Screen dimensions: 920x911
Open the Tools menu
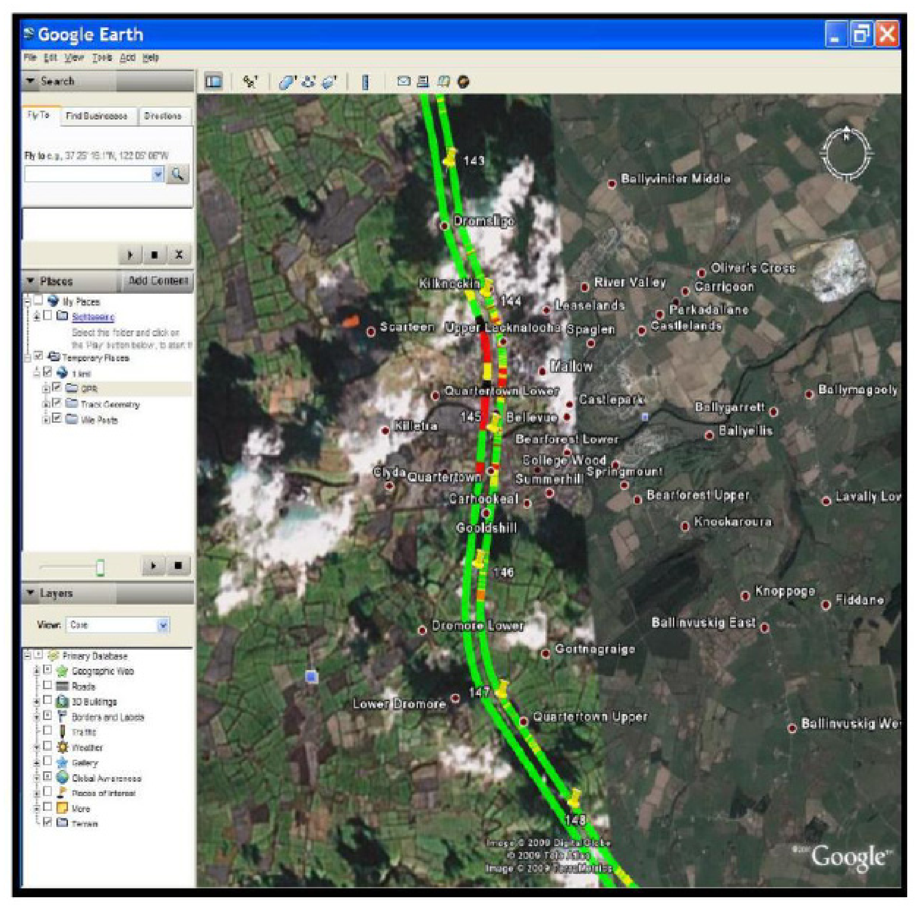[102, 58]
